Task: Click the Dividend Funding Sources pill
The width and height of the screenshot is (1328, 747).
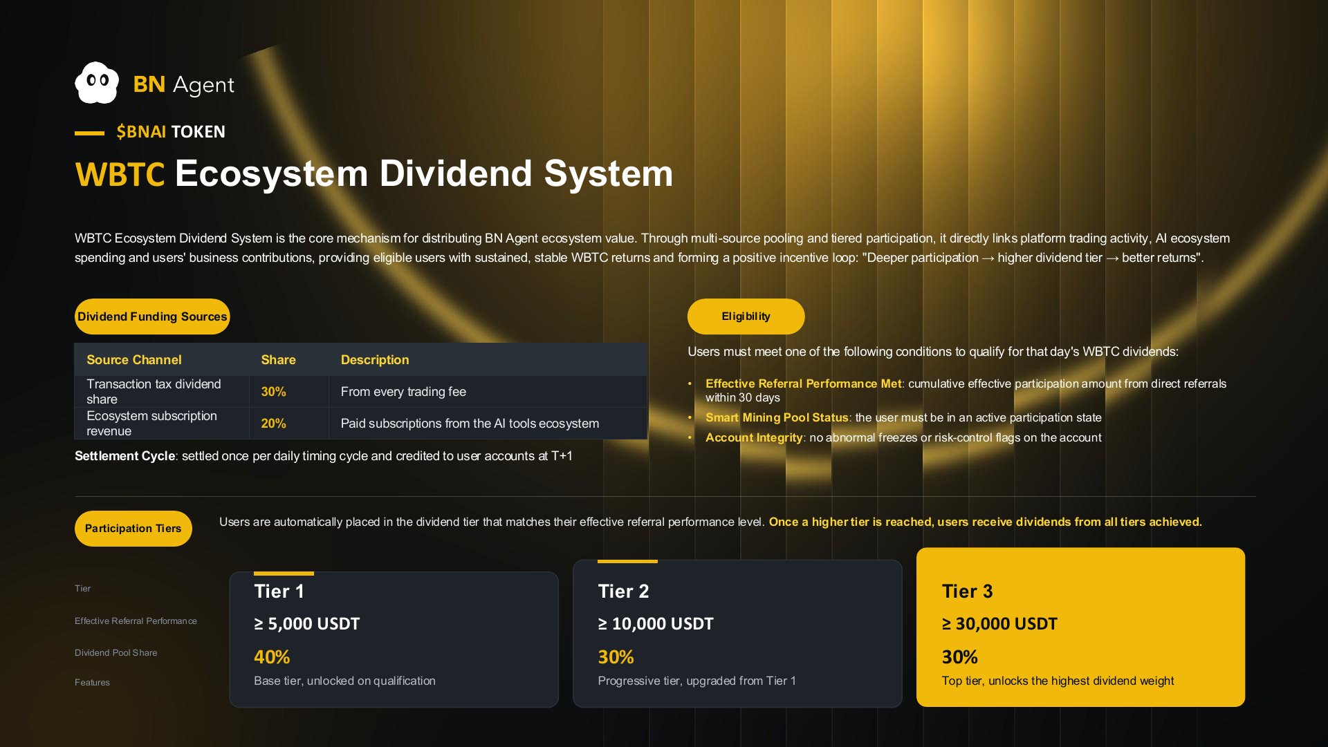Action: point(152,316)
